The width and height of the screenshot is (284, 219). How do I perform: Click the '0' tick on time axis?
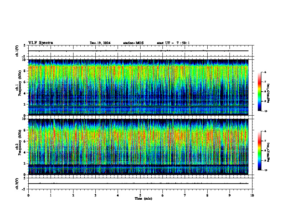[x=28, y=195]
